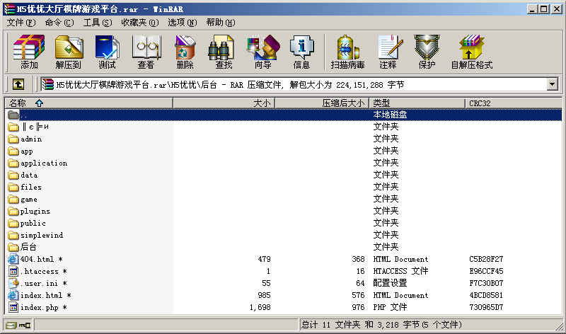The height and width of the screenshot is (334, 566).
Task: Click the SFX (自解压格式) icon
Action: 471,52
